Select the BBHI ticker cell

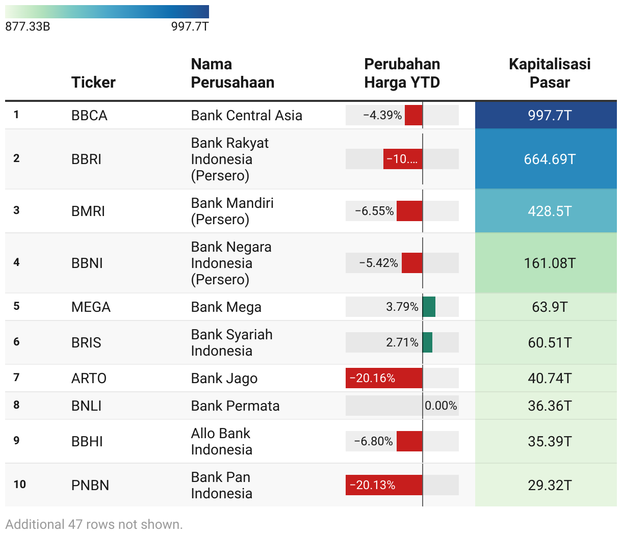87,442
